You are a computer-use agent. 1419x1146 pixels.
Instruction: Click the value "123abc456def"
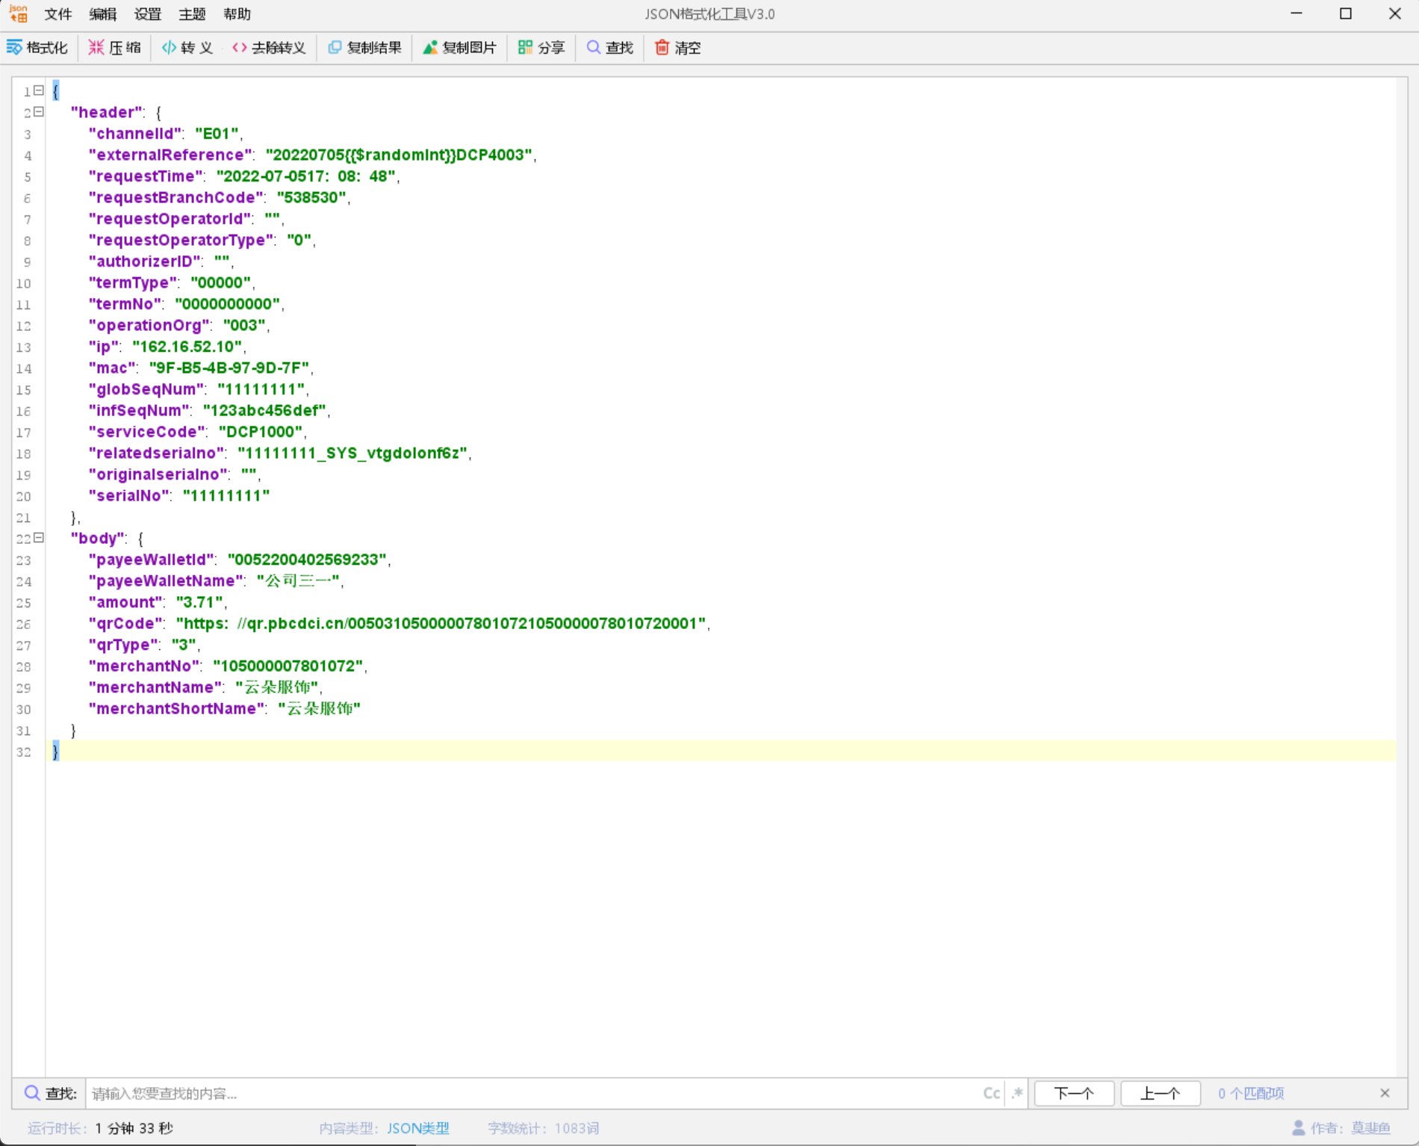(x=265, y=410)
